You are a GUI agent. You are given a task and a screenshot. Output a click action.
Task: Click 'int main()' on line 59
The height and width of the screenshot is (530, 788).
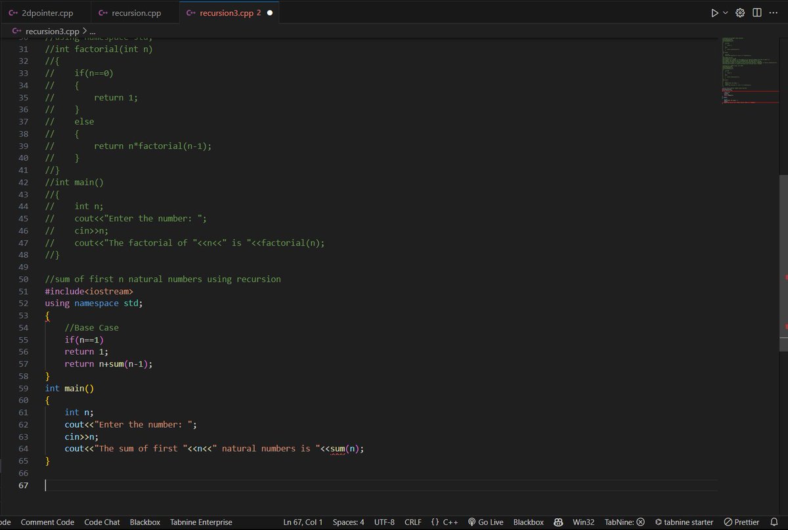click(70, 388)
